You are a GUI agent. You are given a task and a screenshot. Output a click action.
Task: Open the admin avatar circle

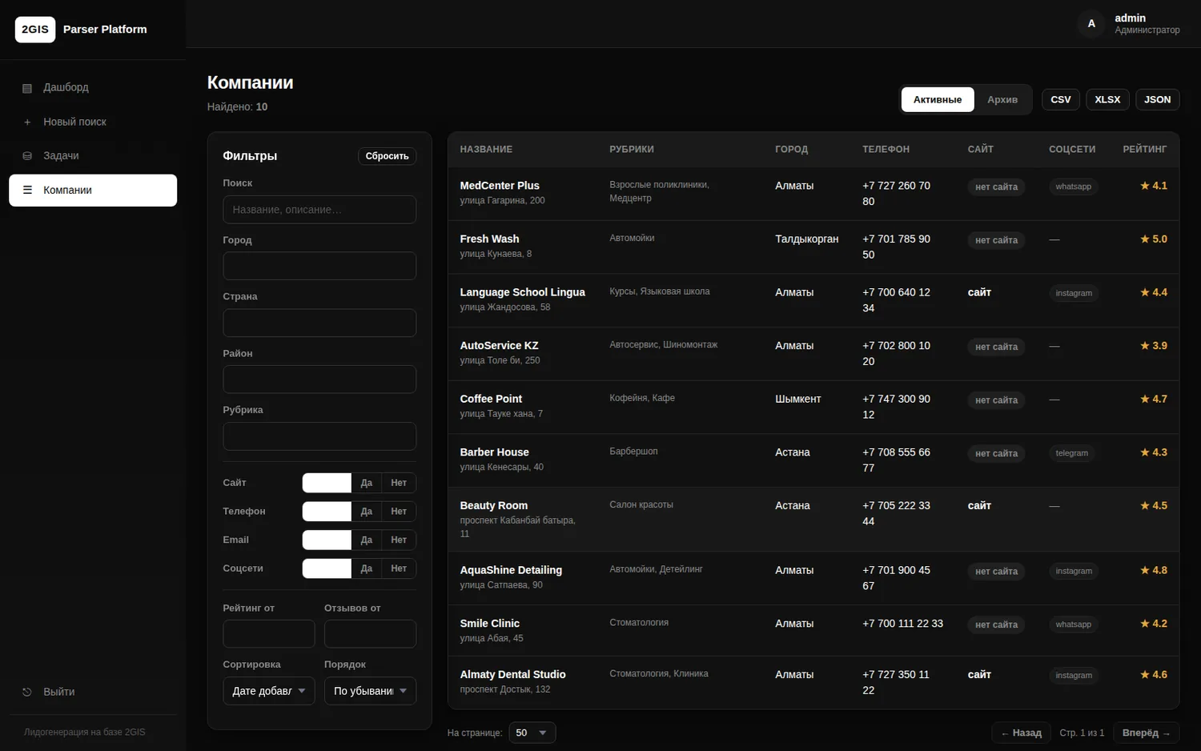(1091, 24)
